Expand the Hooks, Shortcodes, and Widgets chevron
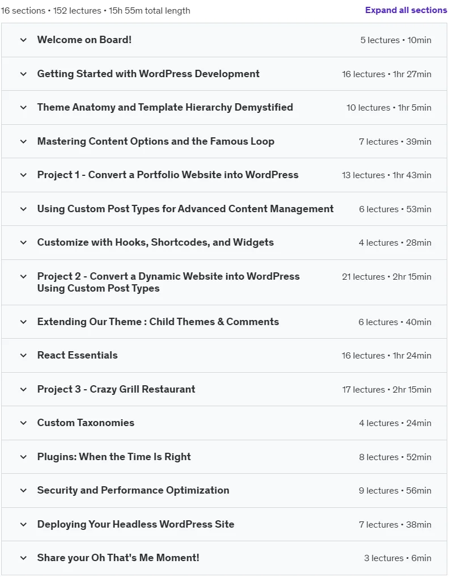449x577 pixels. [24, 242]
